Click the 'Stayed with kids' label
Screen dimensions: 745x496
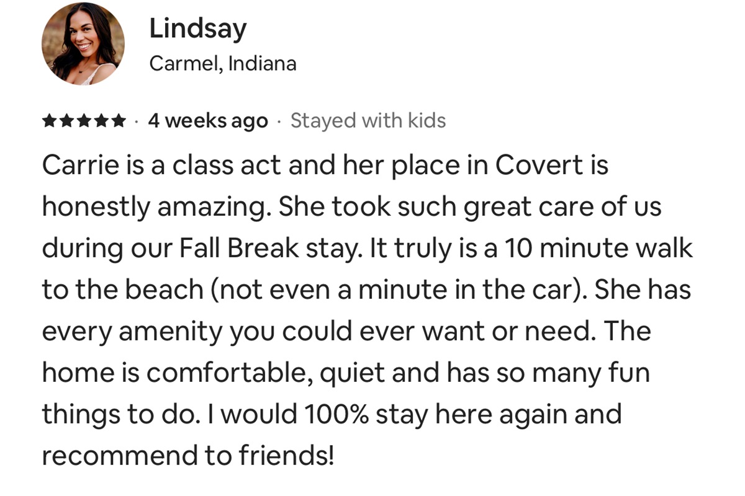(368, 121)
